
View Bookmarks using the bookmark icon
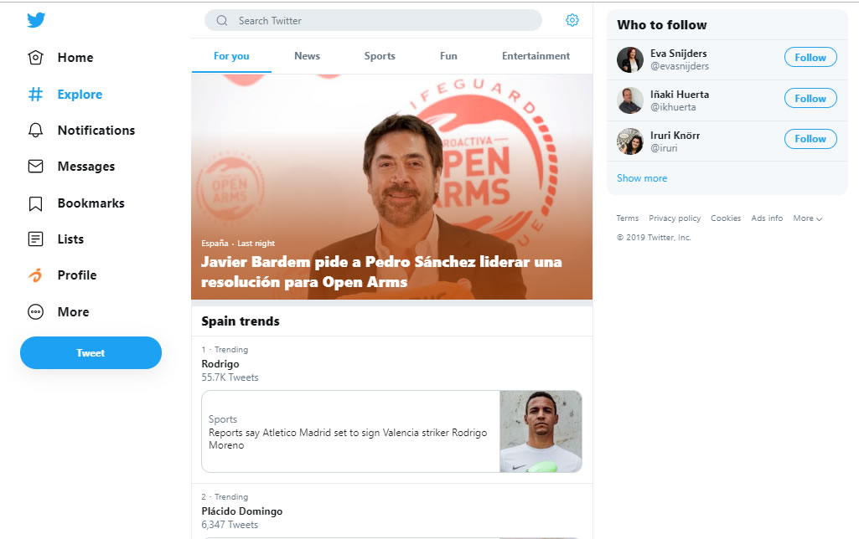(x=37, y=203)
